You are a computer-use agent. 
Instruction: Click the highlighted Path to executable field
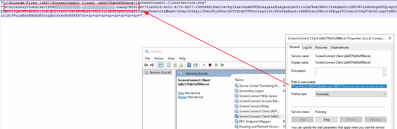[339, 86]
